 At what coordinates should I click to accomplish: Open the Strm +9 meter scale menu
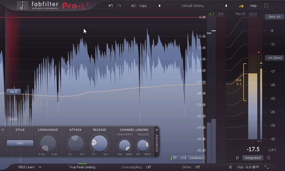point(274,17)
